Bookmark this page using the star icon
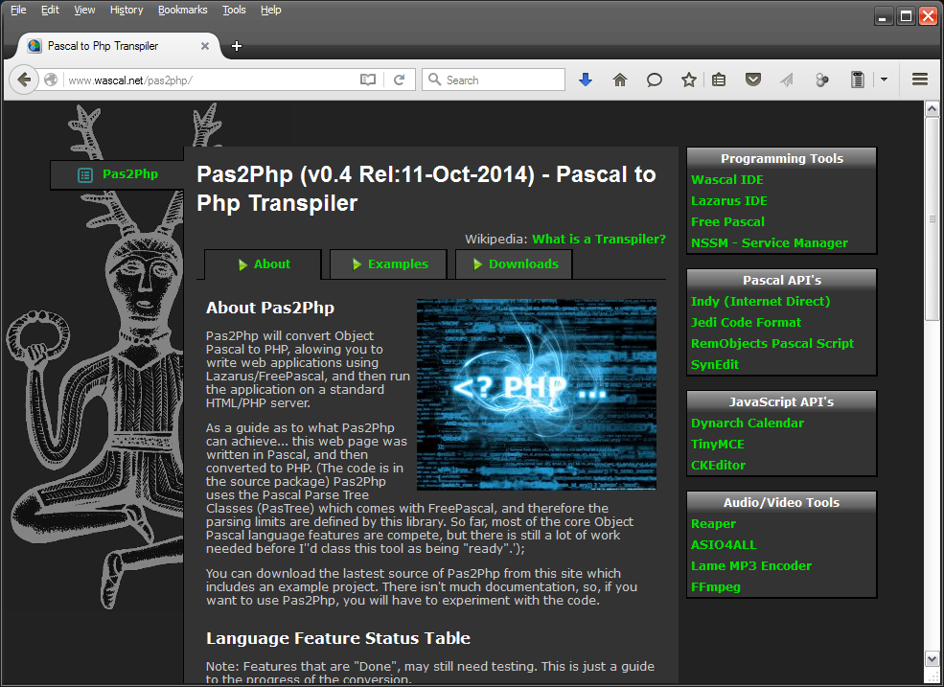 [x=689, y=80]
